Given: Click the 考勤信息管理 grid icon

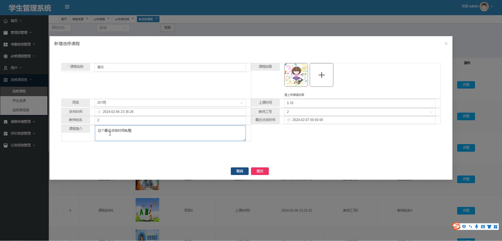Looking at the screenshot, I should (6, 45).
